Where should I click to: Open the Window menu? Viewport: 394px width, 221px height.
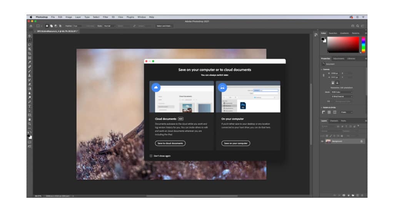(142, 17)
